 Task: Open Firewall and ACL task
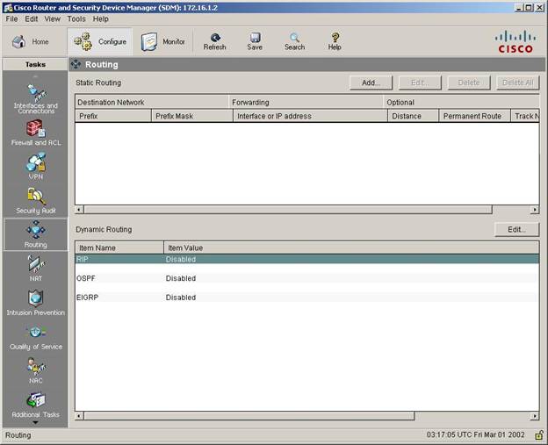point(36,133)
